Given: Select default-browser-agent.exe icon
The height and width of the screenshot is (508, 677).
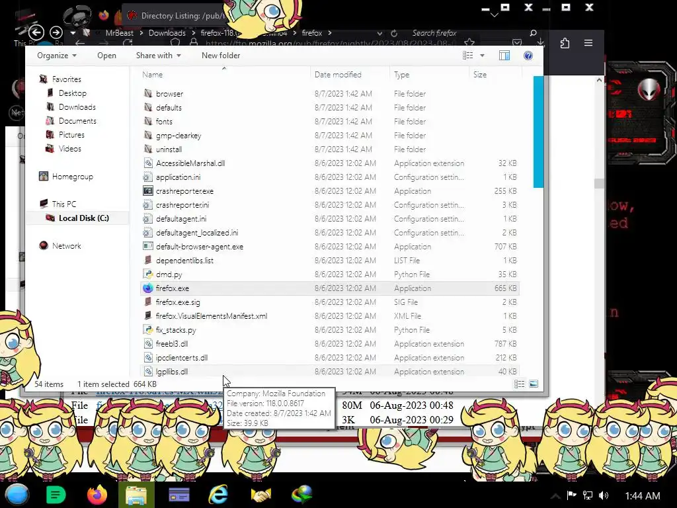Looking at the screenshot, I should (148, 246).
